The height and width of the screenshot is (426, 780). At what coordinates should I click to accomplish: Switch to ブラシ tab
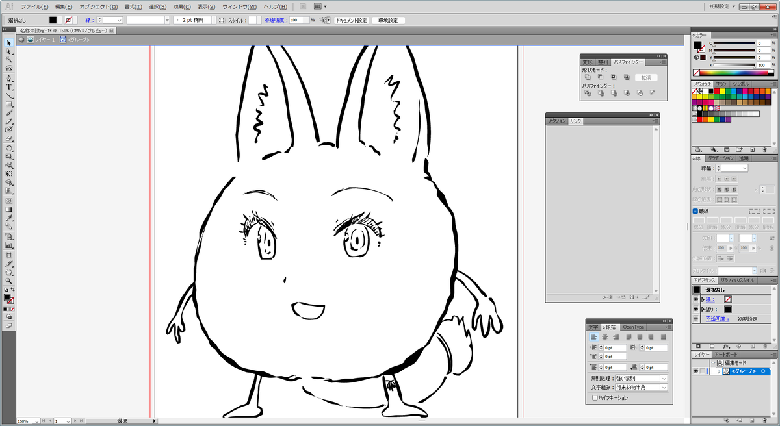click(x=721, y=84)
